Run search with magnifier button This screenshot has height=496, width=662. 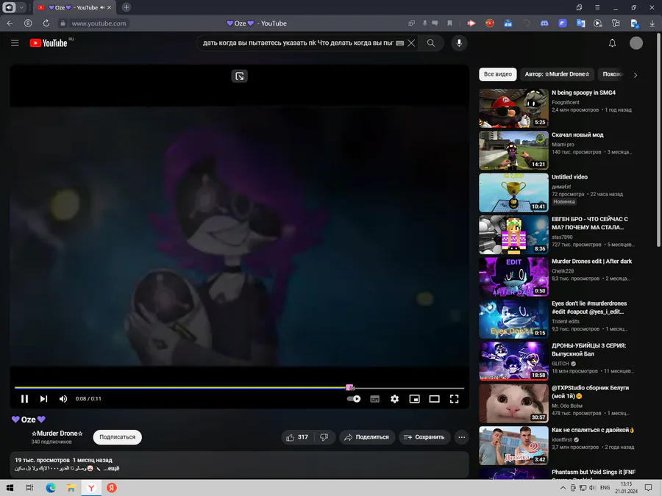tap(430, 43)
